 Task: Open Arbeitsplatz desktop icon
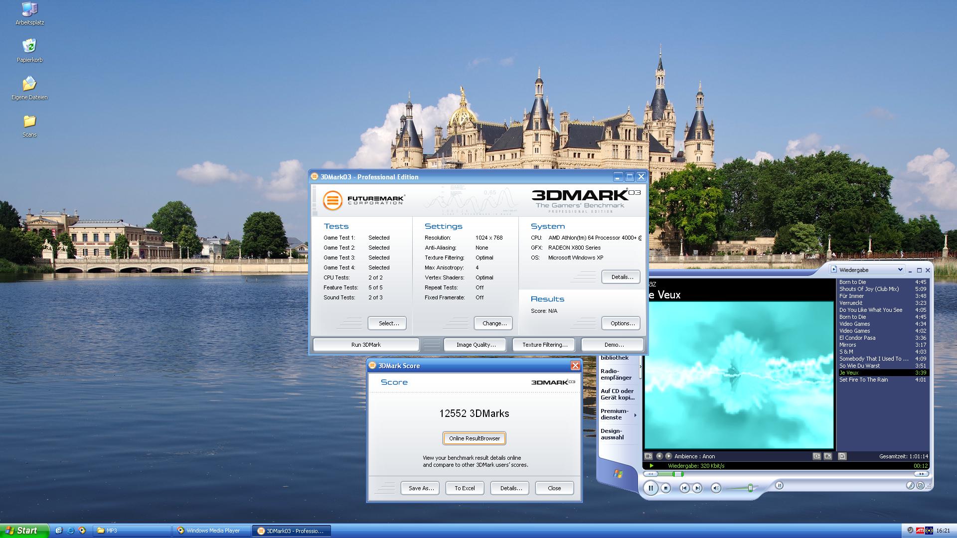coord(30,14)
